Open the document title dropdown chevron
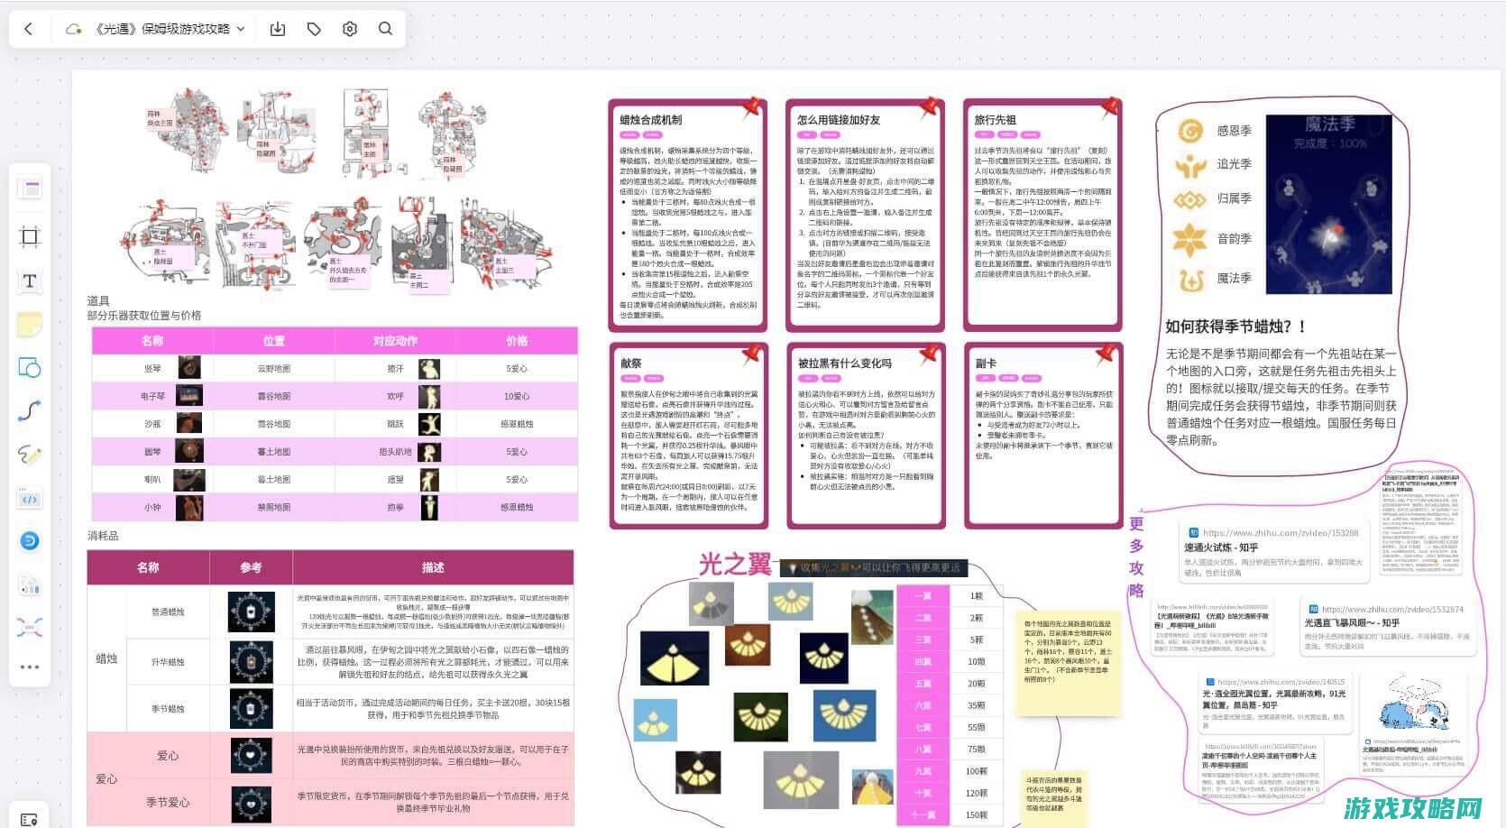The width and height of the screenshot is (1506, 828). point(241,29)
